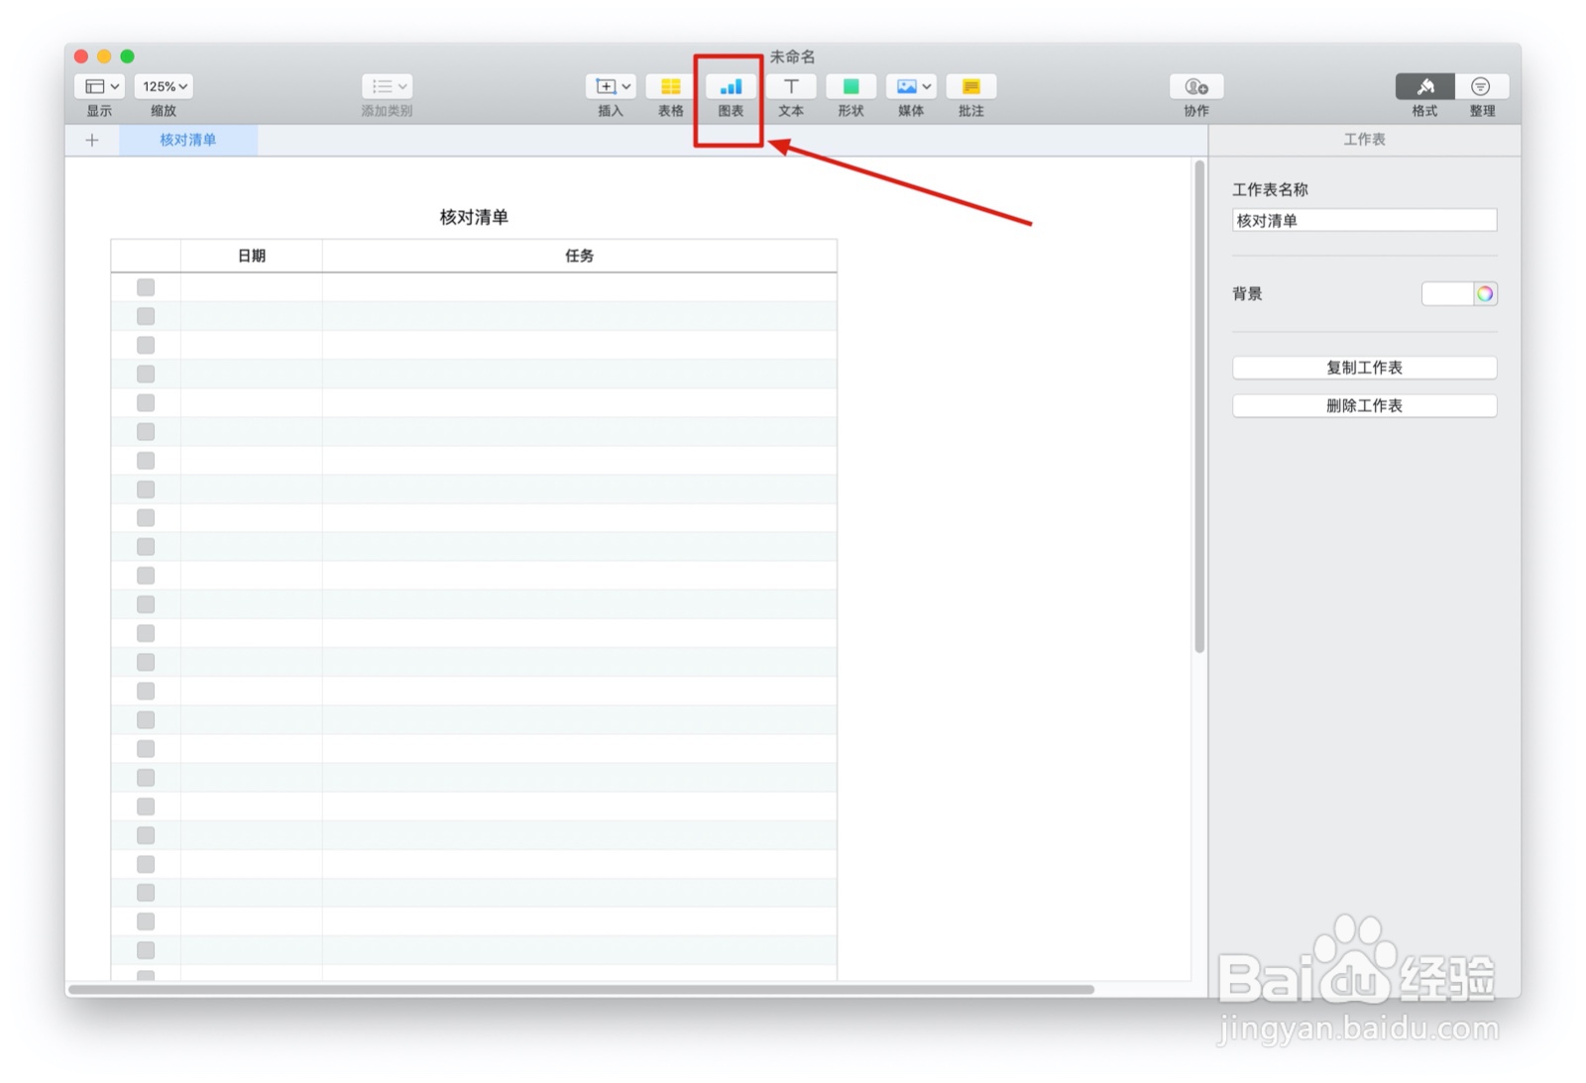Click the yellow minimize window button
This screenshot has height=1083, width=1586.
(104, 56)
